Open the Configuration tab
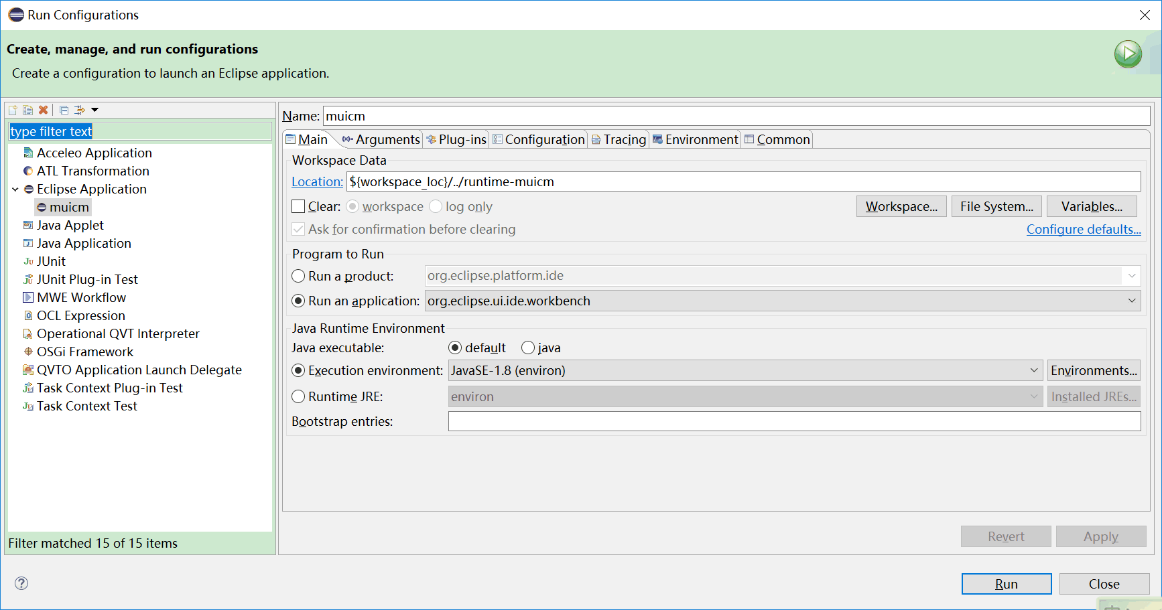 pyautogui.click(x=539, y=139)
